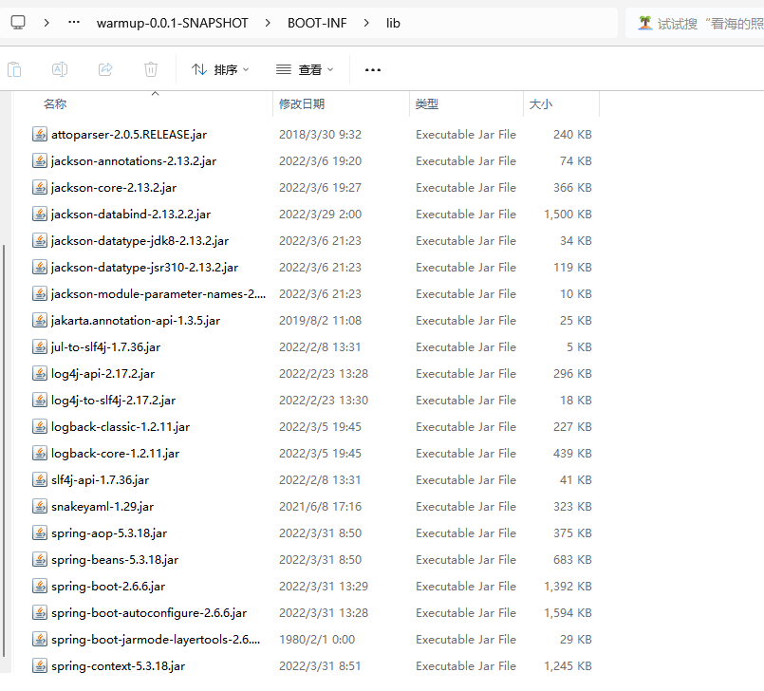Click the Rename toolbar icon
The width and height of the screenshot is (764, 691).
(60, 69)
